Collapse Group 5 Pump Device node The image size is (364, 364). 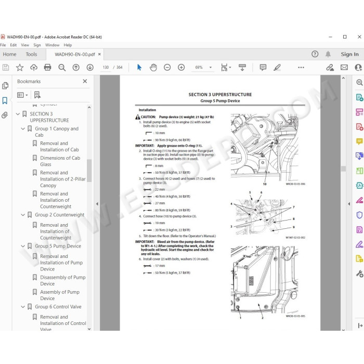[x=23, y=246]
